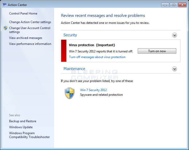Click the red Virus protection severity bar
Screen dimensions: 189x150
point(64,51)
